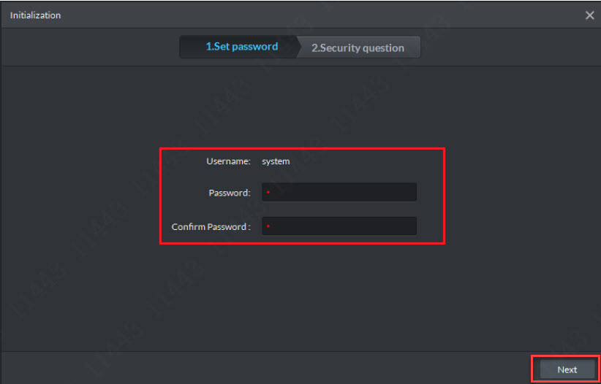
Task: Click the "Username:" label
Action: tap(228, 161)
